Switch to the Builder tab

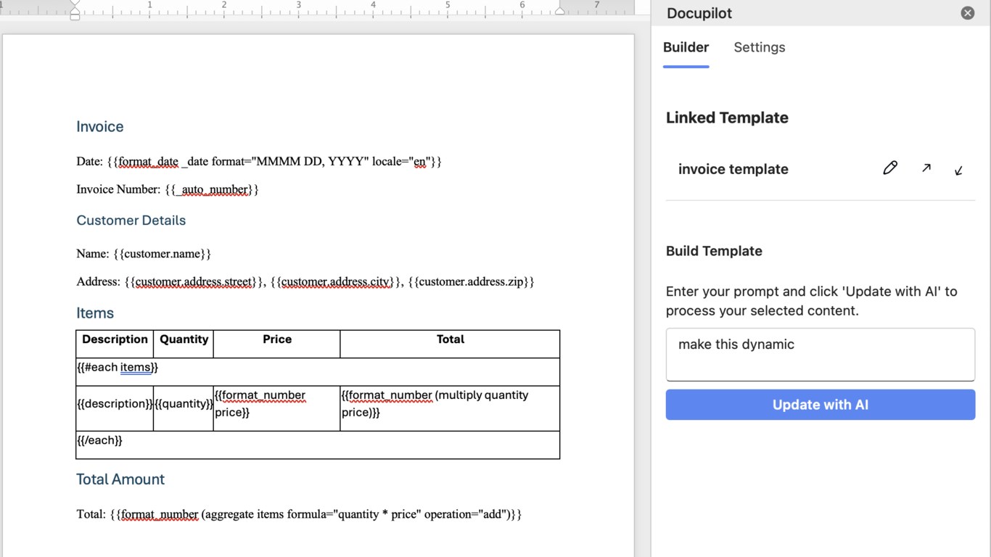coord(686,47)
